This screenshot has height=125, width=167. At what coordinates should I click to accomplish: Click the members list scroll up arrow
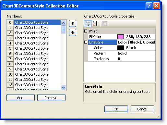pyautogui.click(x=64, y=23)
